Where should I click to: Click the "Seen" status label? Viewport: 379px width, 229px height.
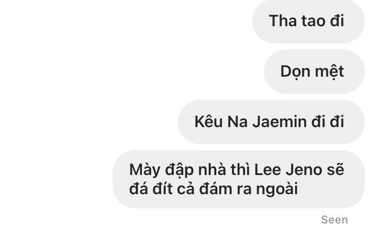(335, 220)
